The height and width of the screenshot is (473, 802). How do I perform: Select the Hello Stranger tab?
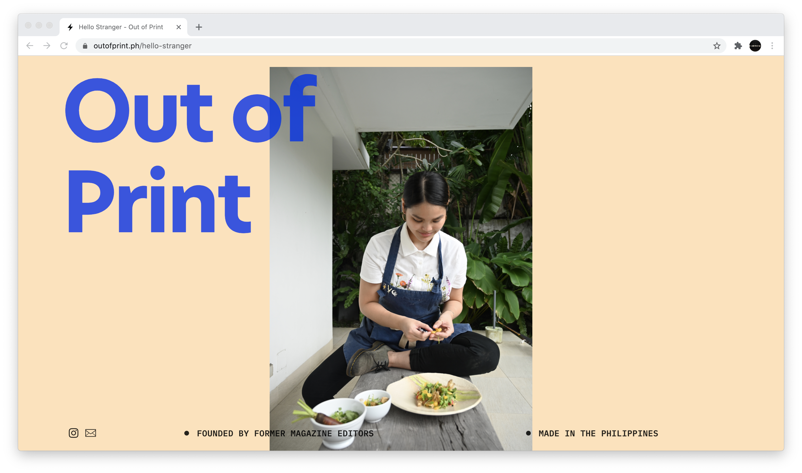coord(120,27)
